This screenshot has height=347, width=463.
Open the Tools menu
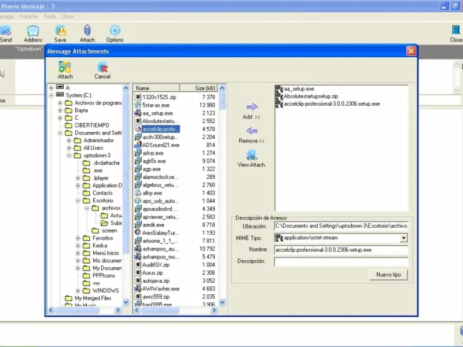click(x=50, y=17)
